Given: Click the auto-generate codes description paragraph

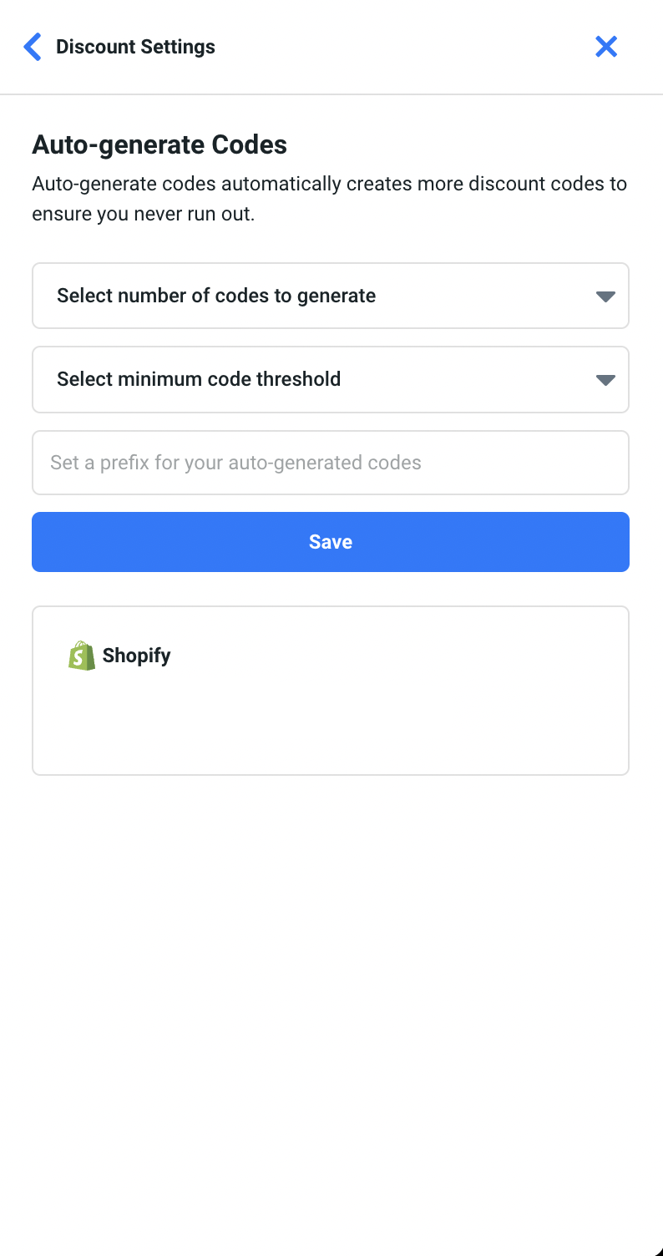Looking at the screenshot, I should coord(329,184).
